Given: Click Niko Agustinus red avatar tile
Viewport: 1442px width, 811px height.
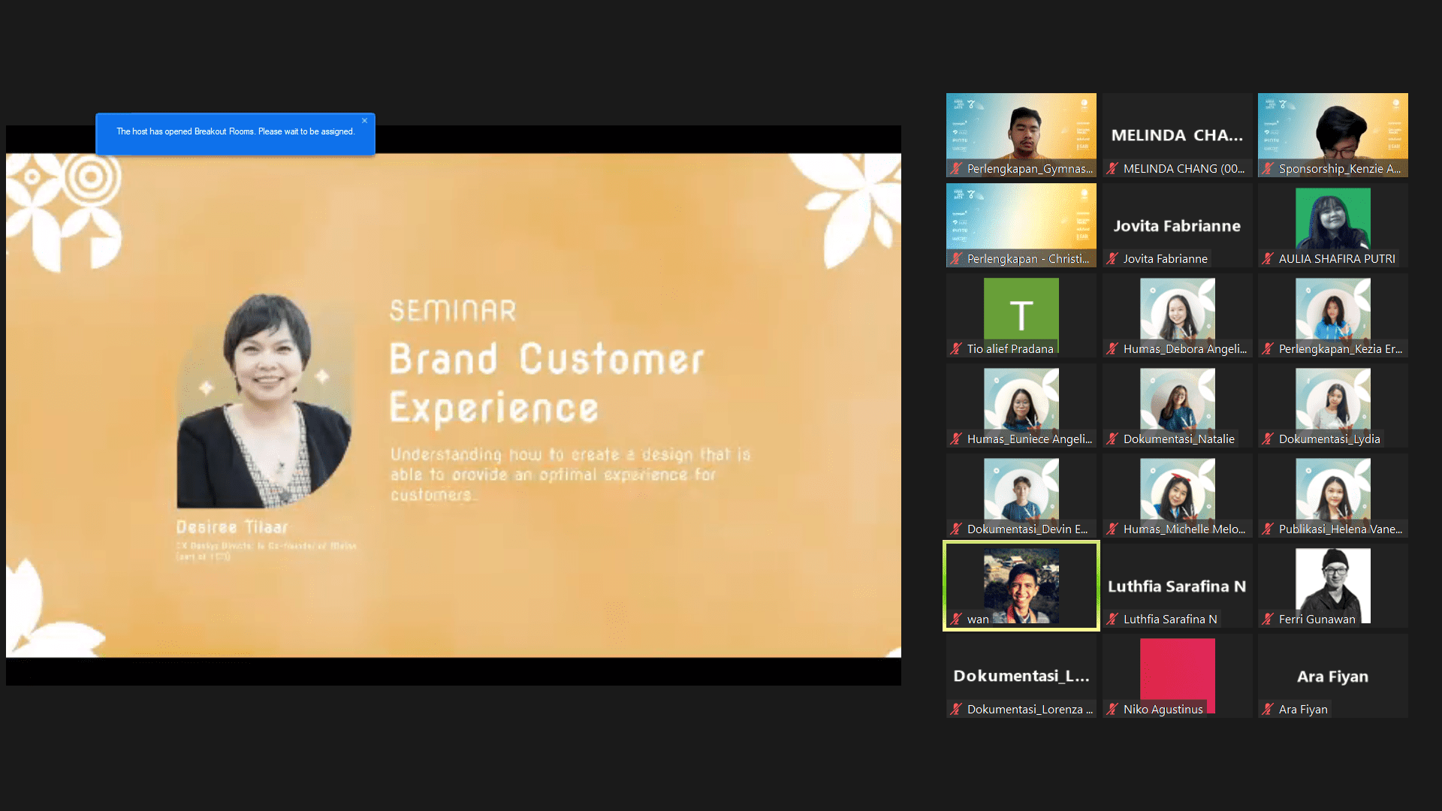Looking at the screenshot, I should pos(1177,670).
